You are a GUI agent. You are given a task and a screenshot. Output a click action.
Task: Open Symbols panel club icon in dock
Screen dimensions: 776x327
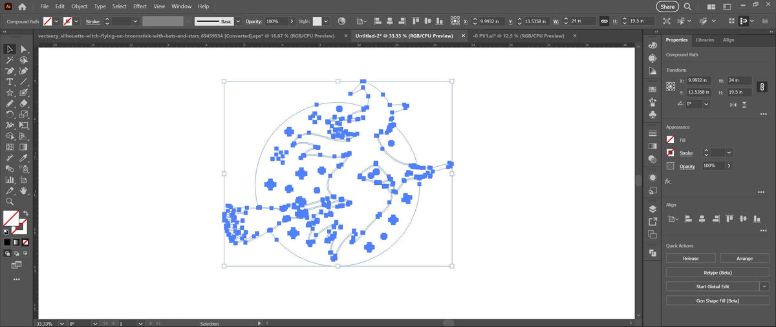pos(652,115)
